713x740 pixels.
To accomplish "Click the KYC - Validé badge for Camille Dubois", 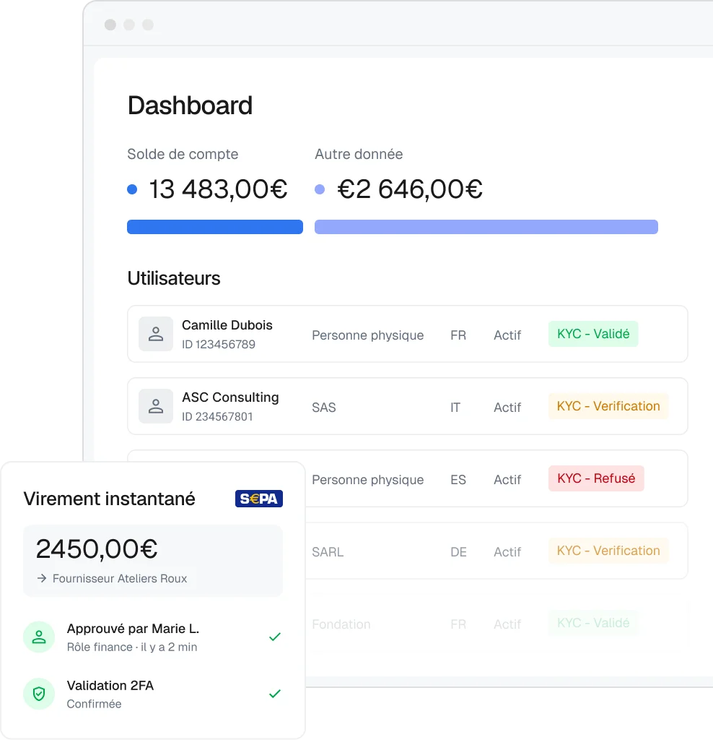I will tap(593, 334).
